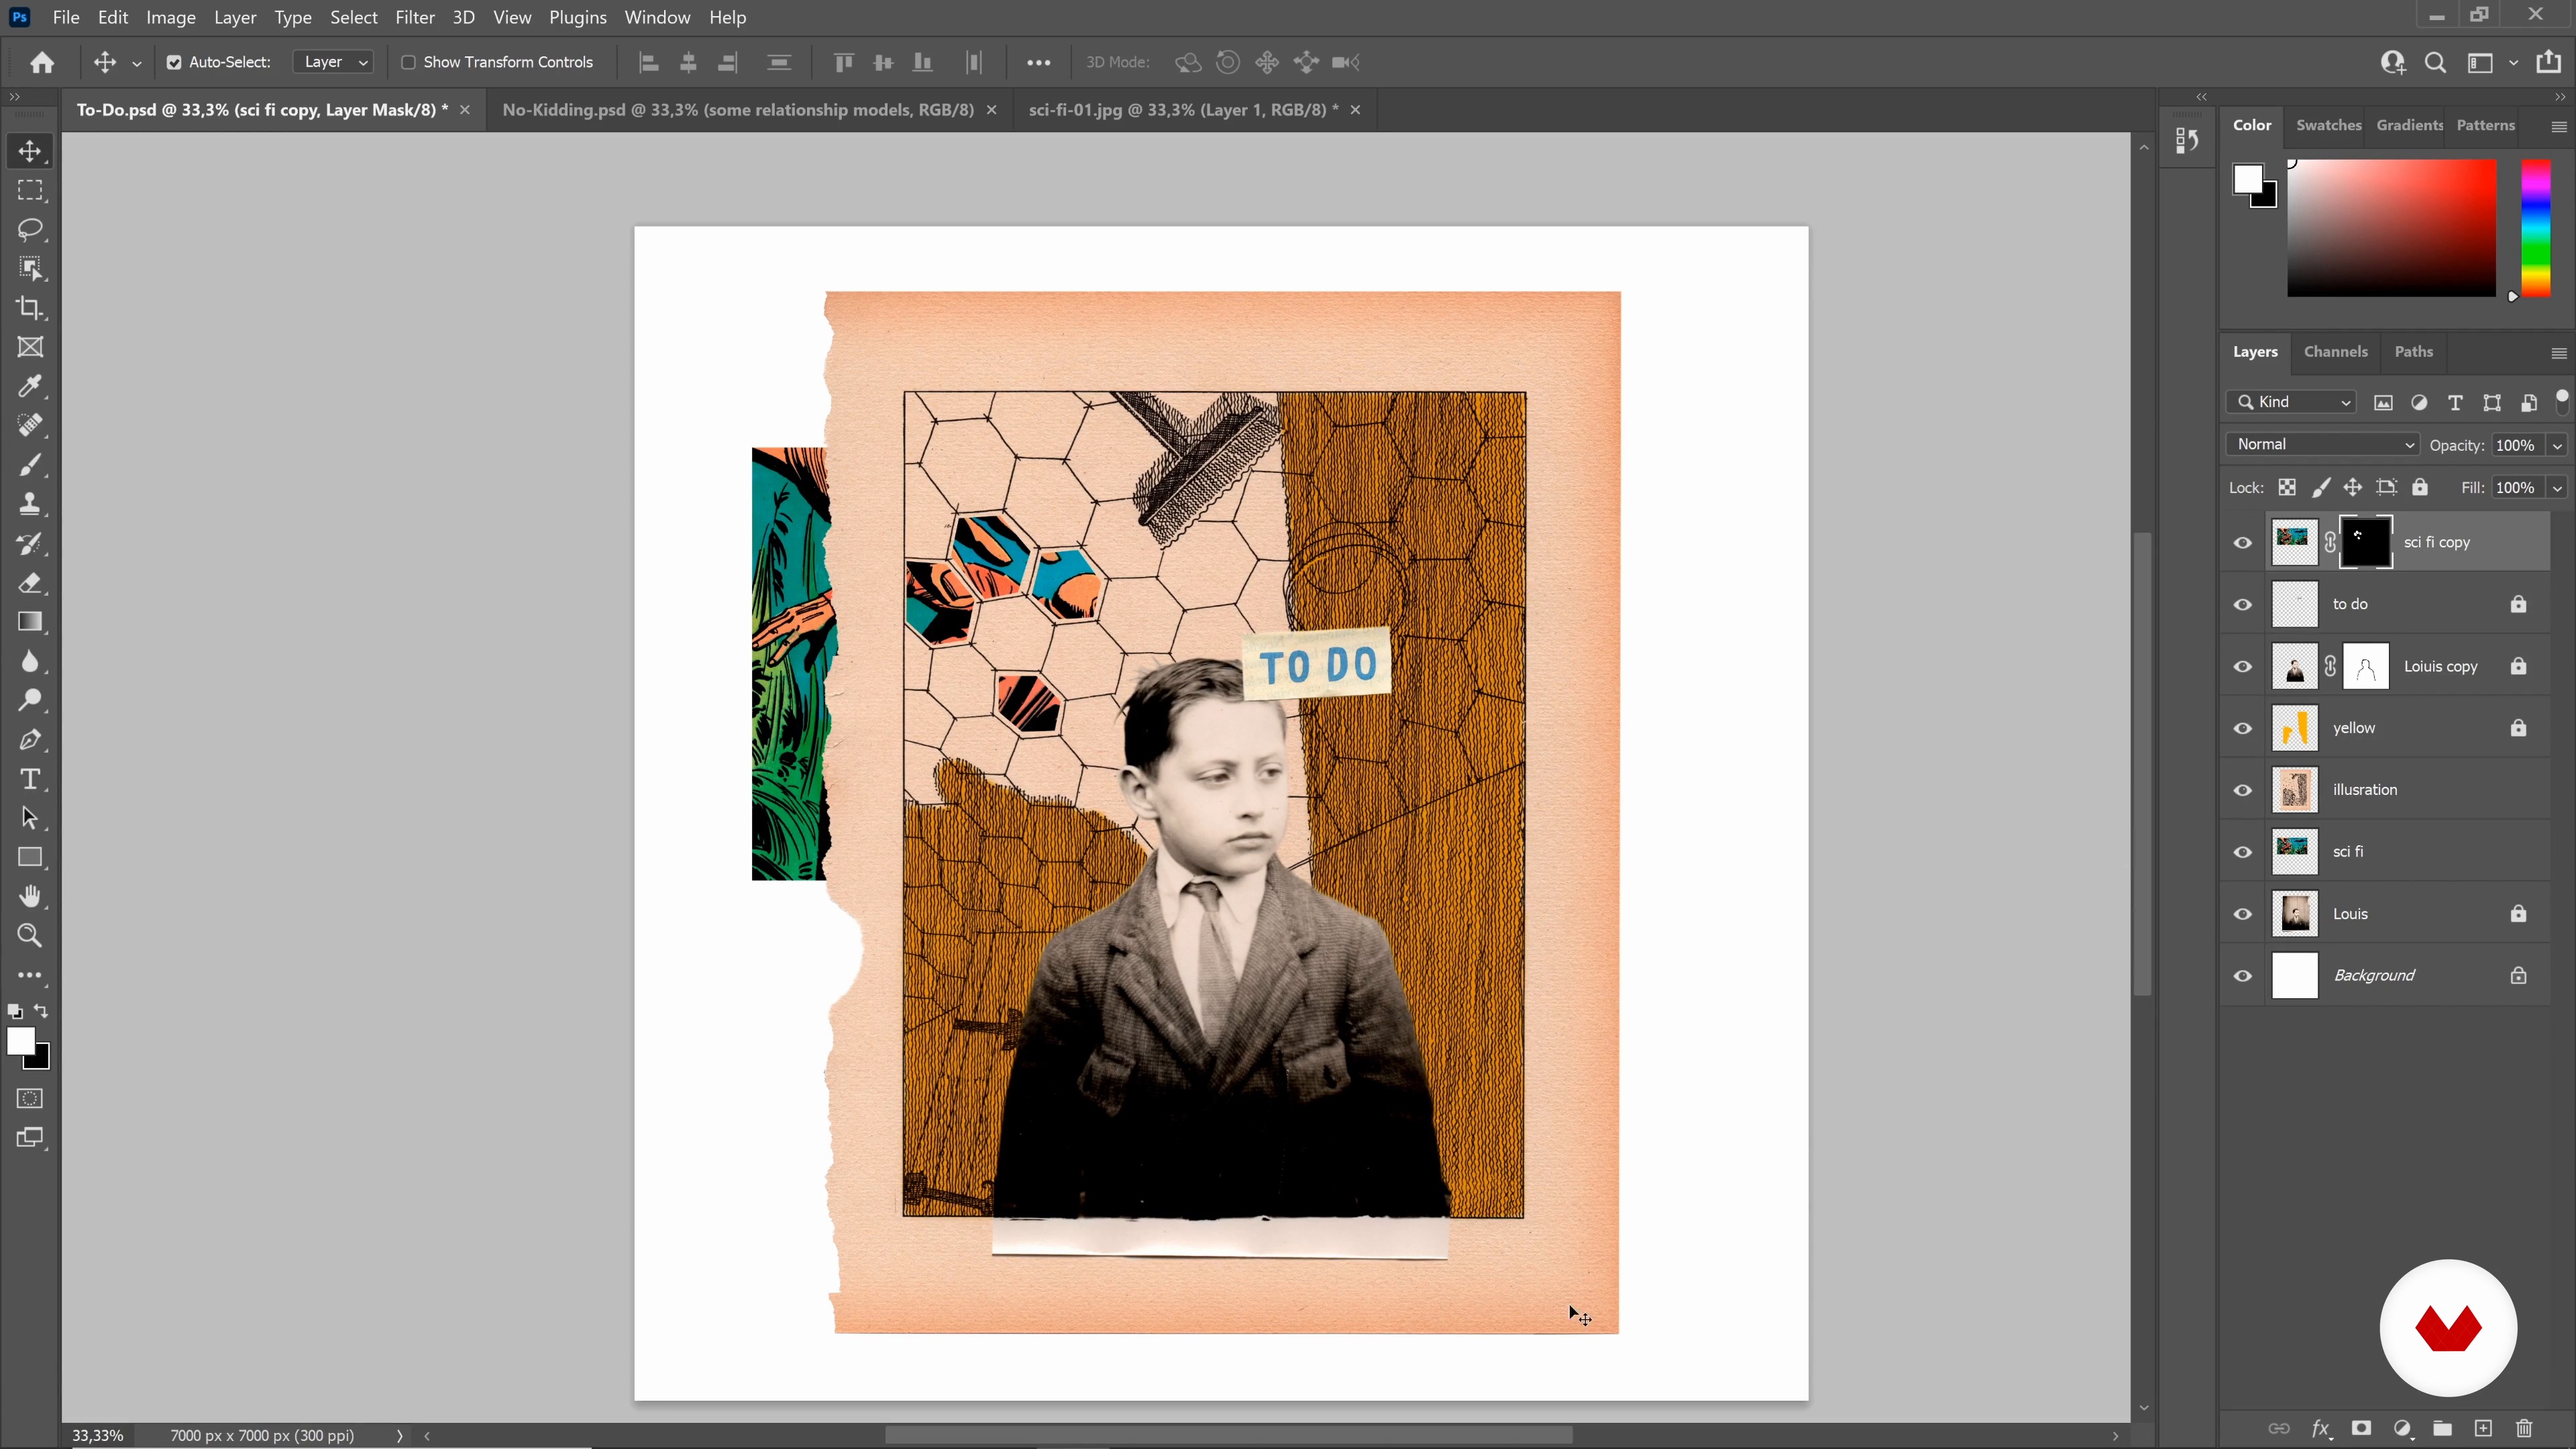The image size is (2576, 1449).
Task: Select the History Brush tool
Action: coord(30,543)
